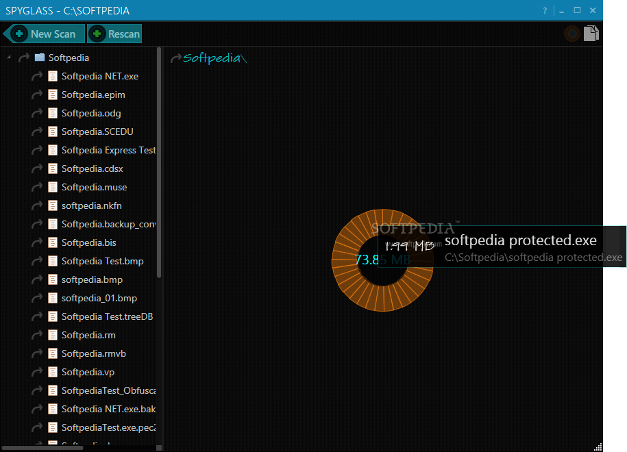Screen dimensions: 627x452
Task: Start a New Scan
Action: coord(44,34)
